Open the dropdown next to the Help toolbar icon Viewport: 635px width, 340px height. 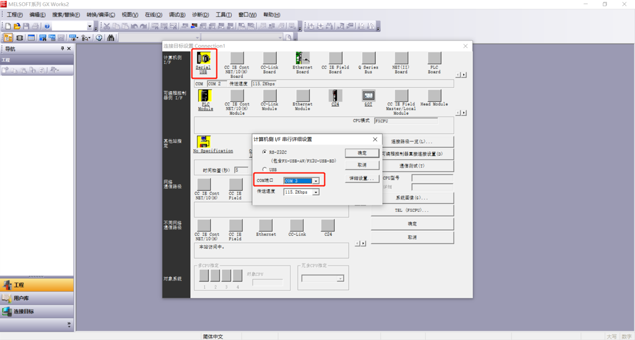tap(90, 26)
